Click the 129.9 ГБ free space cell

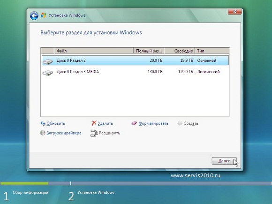(x=185, y=72)
